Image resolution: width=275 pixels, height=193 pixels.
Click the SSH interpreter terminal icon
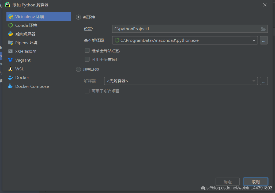[x=10, y=51]
